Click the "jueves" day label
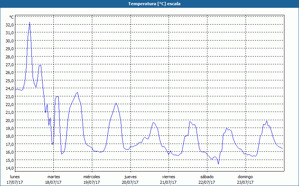299x186 pixels. 130,177
